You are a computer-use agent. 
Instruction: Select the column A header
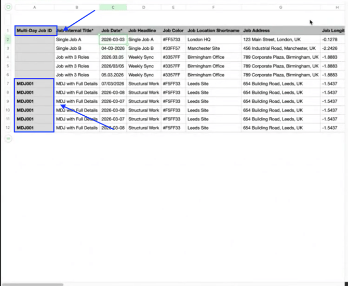click(x=34, y=7)
